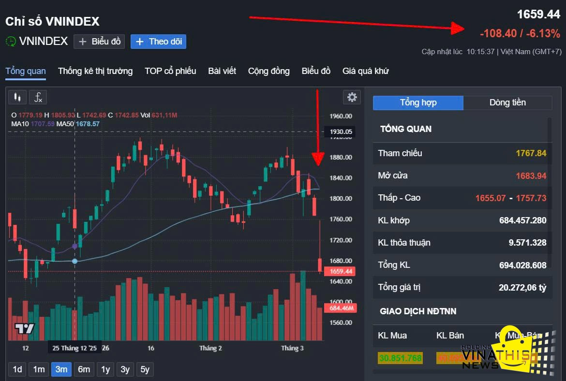Switch to the Dòng tiền panel tab
Image resolution: width=566 pixels, height=381 pixels.
click(x=507, y=103)
